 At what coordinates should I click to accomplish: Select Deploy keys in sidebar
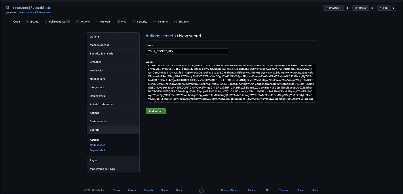[x=113, y=96]
